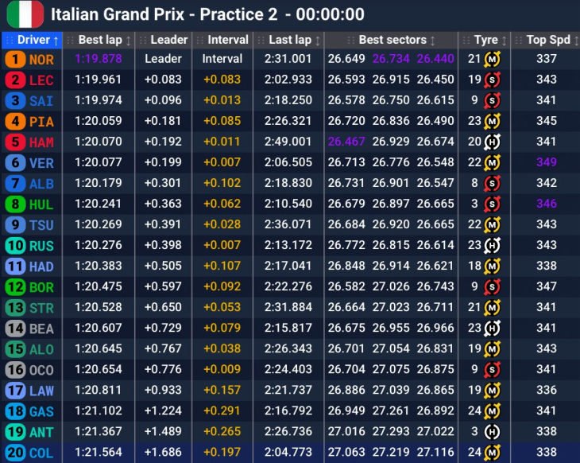Click the Leader column drag handle

(x=142, y=40)
